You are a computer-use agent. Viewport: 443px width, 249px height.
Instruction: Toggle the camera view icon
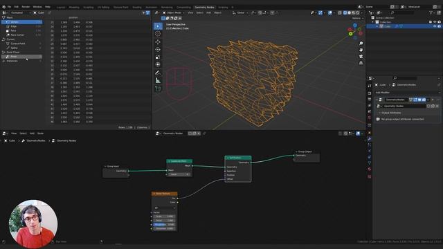tap(361, 57)
